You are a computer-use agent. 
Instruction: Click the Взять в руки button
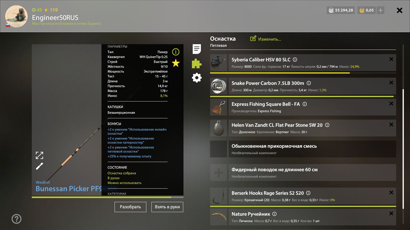click(167, 207)
